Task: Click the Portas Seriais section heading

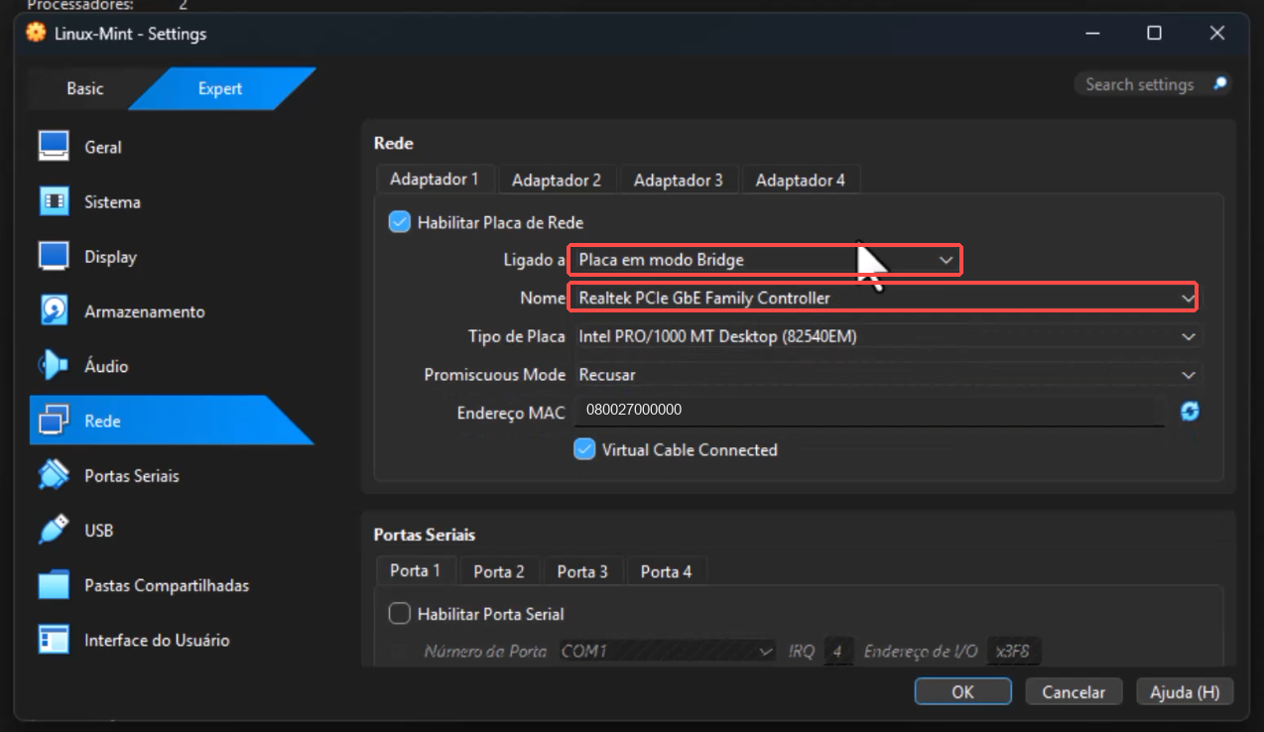Action: pos(425,535)
